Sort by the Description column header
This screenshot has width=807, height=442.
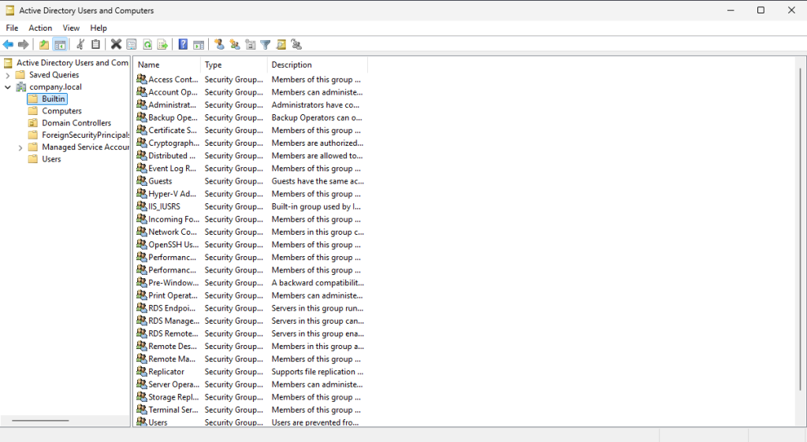tap(318, 65)
